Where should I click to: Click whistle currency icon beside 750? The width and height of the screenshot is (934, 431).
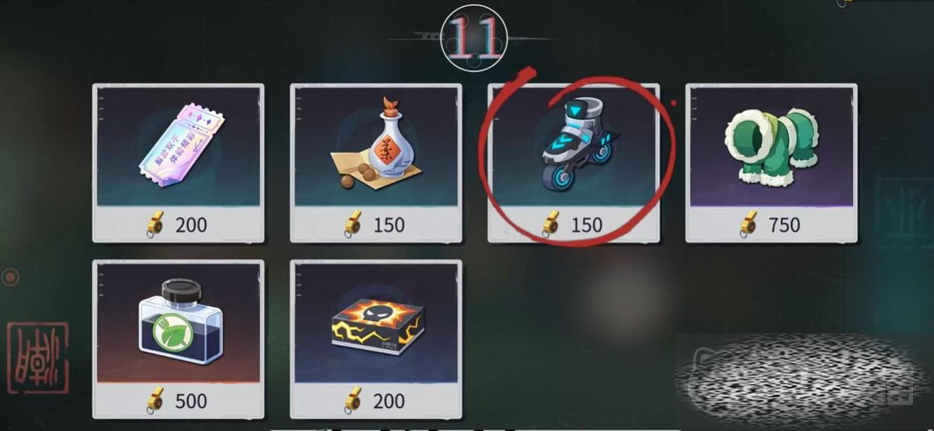(x=749, y=225)
